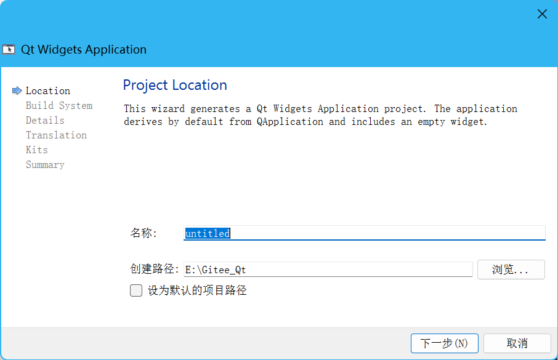Click the 创建路径: label
Viewport: 558px width, 360px height.
point(155,269)
